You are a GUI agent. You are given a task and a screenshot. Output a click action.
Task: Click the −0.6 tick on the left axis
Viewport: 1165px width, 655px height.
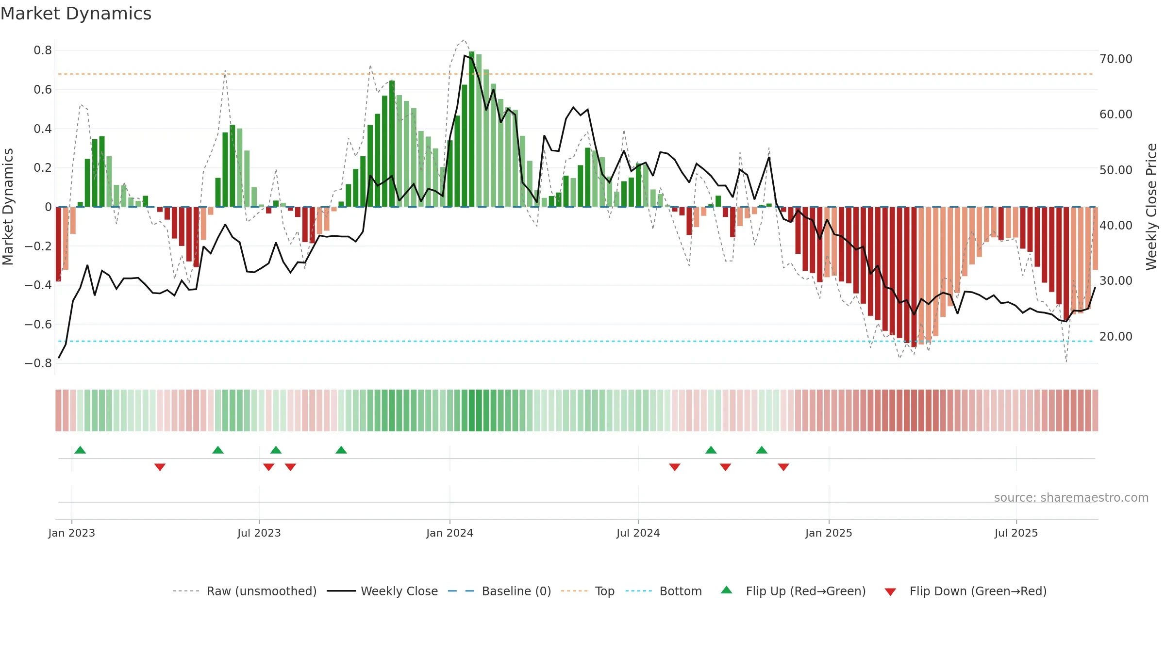38,324
